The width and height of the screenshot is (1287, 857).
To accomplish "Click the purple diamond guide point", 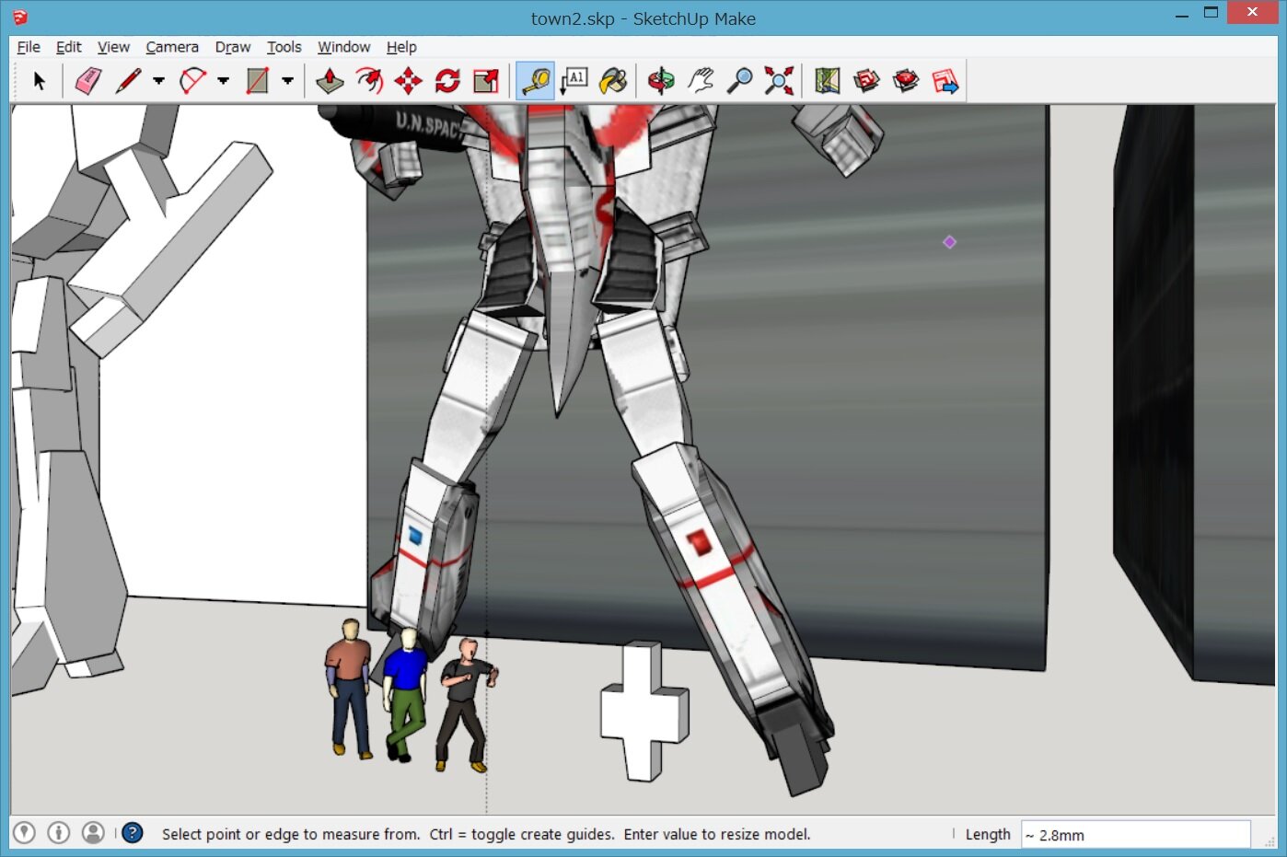I will coord(949,242).
